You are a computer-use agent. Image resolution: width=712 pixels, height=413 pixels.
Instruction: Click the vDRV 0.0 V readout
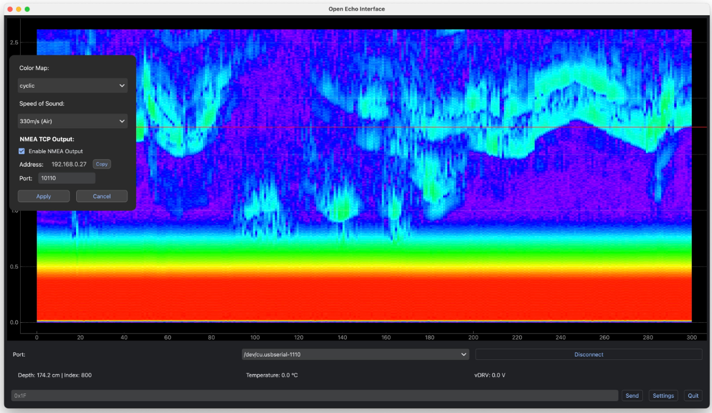pyautogui.click(x=490, y=375)
